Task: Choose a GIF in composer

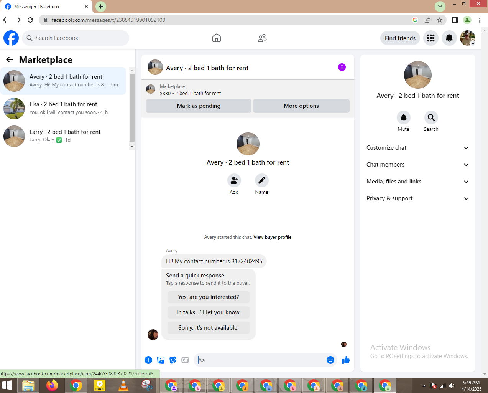Action: pos(185,360)
